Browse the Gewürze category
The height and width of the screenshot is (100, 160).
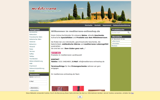click(x=32, y=42)
